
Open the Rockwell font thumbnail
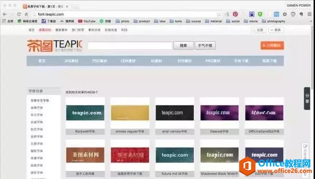pos(85,113)
